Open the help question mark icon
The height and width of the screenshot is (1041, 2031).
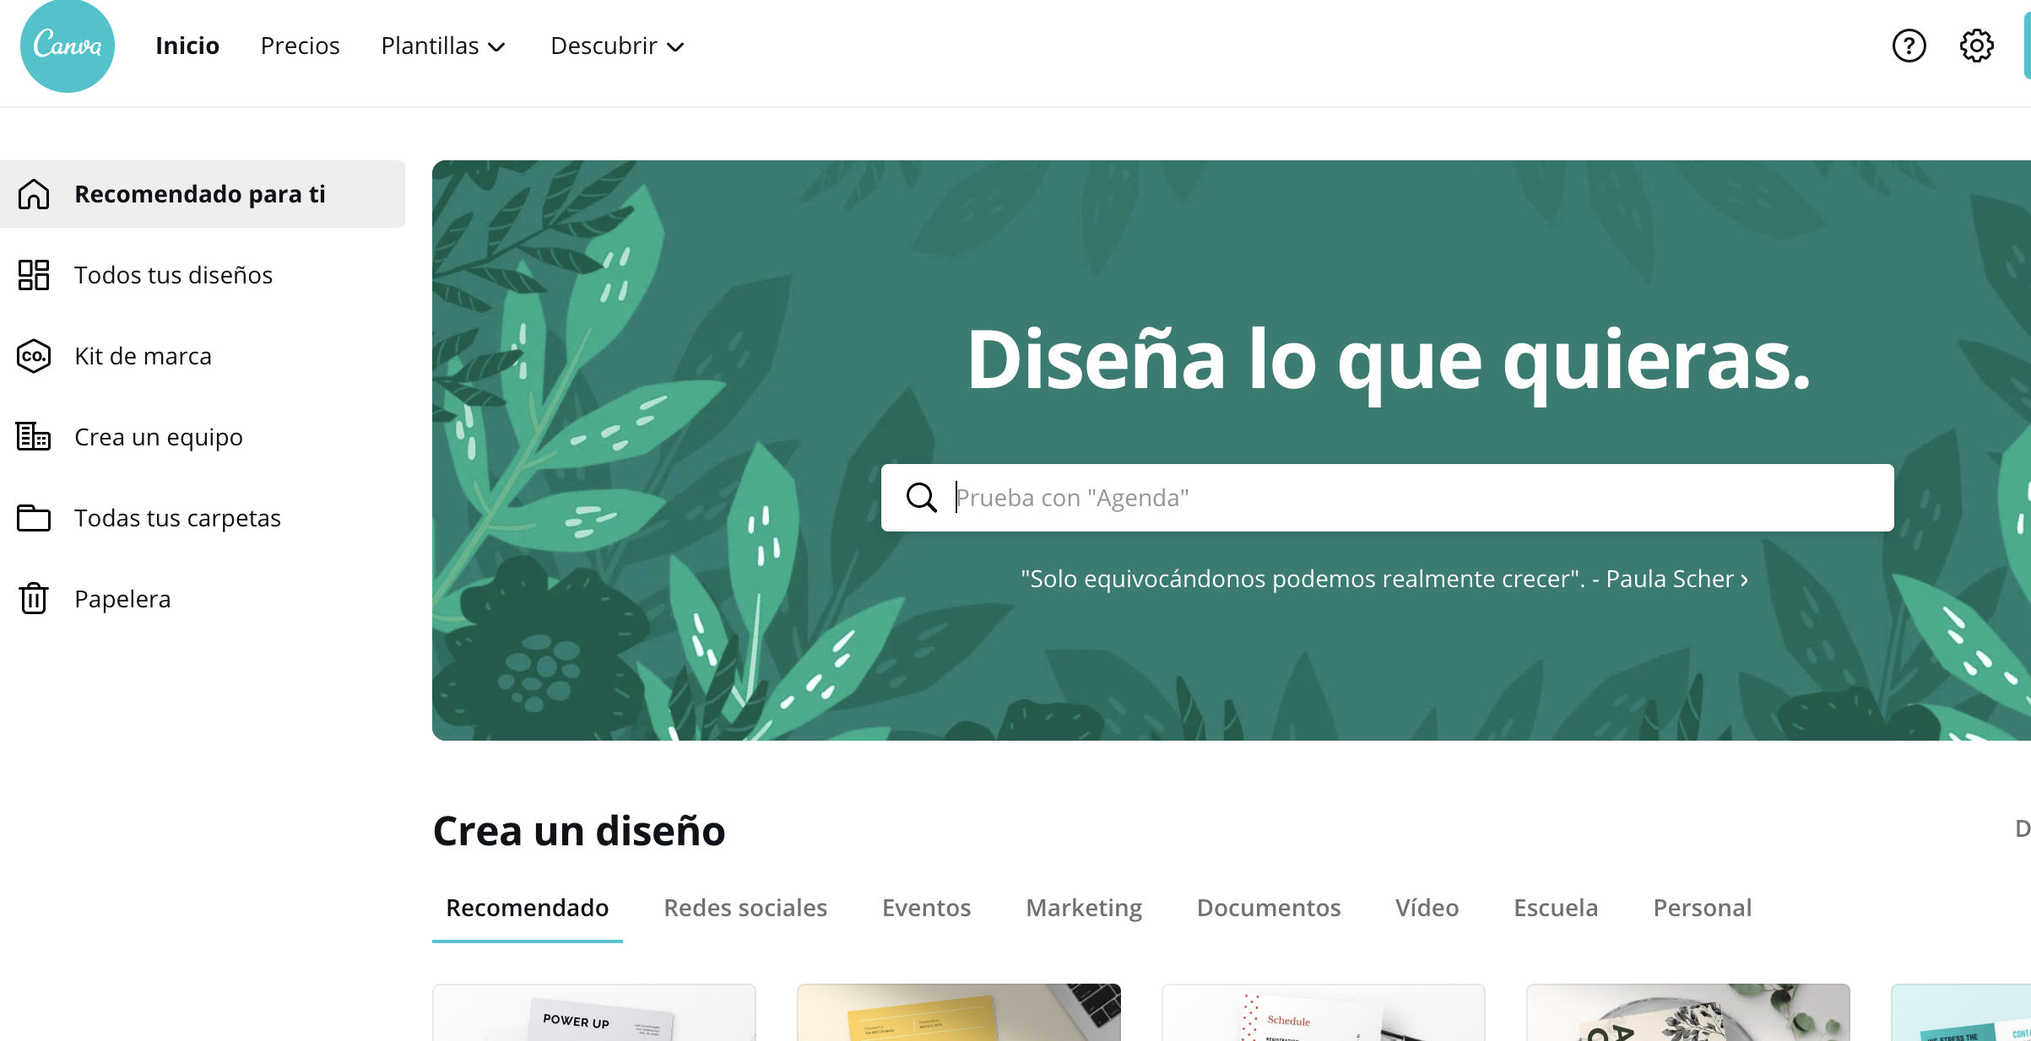tap(1909, 46)
